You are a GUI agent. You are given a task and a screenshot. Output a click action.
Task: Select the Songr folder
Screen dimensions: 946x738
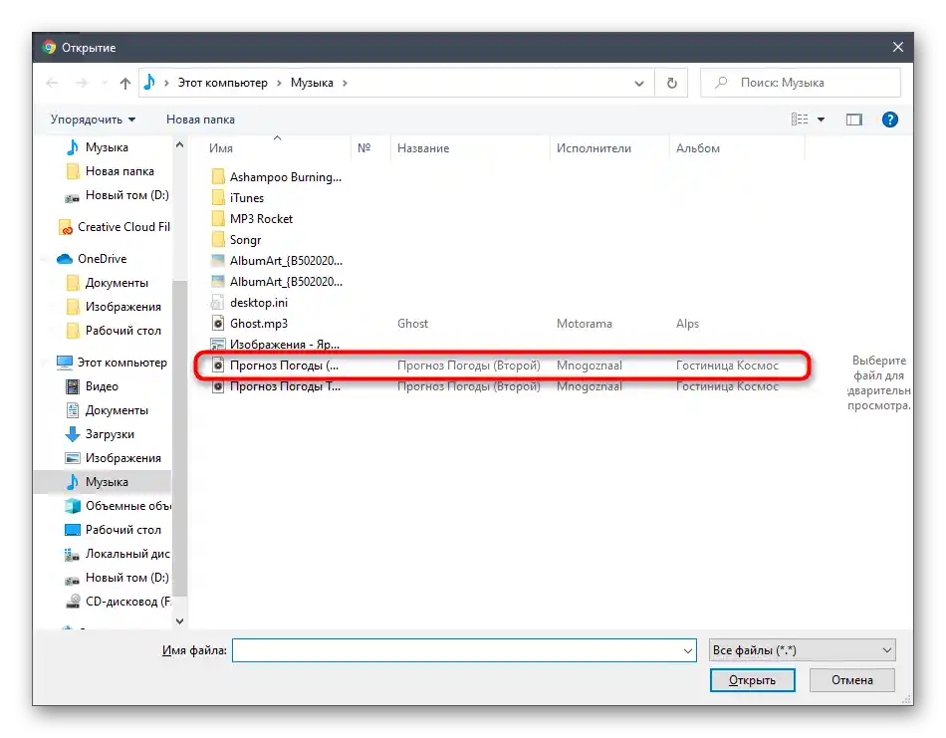coord(237,240)
